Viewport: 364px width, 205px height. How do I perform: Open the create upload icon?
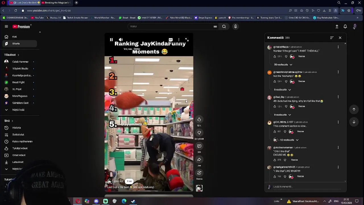coord(337,26)
